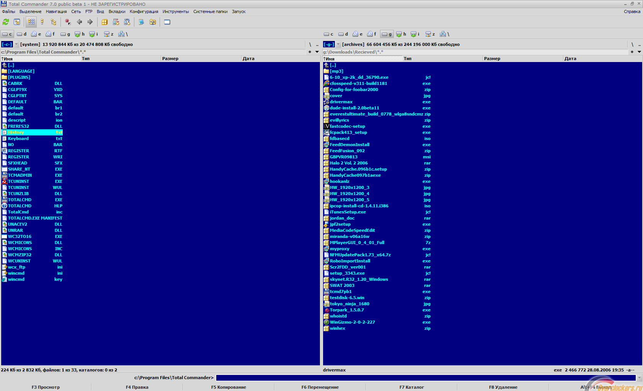Viewport: 643px width, 391px height.
Task: Open the Конфигурация menu
Action: pyautogui.click(x=144, y=11)
